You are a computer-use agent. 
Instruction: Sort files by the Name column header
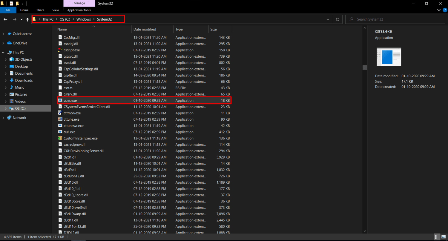[62, 29]
